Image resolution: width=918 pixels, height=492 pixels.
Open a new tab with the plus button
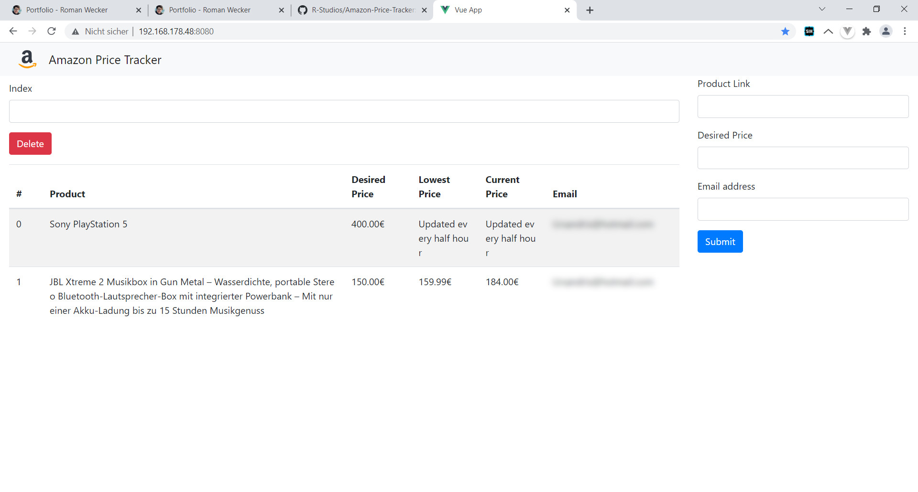590,10
